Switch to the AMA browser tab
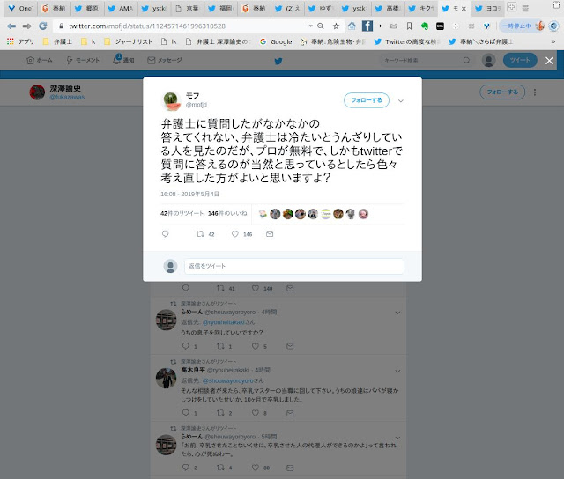564x479 pixels. pos(121,8)
